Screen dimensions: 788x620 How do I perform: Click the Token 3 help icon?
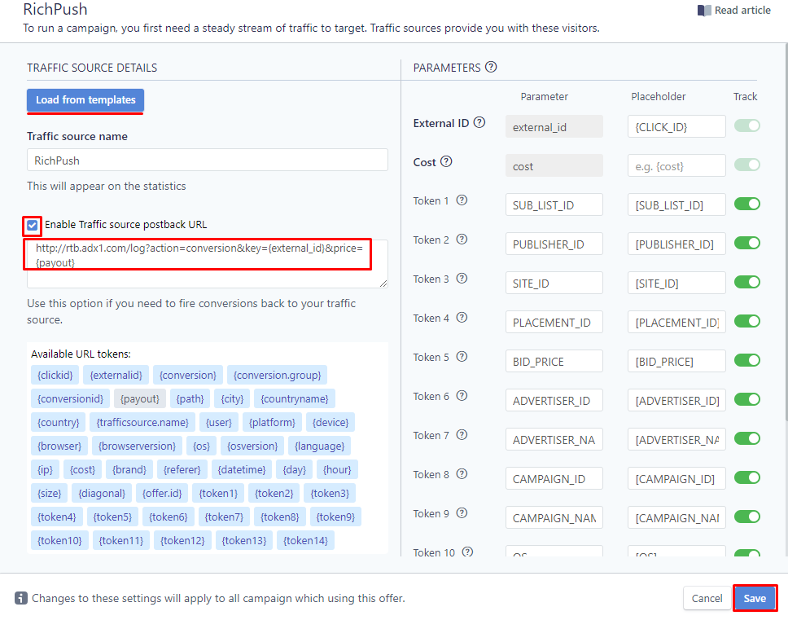[x=462, y=278]
